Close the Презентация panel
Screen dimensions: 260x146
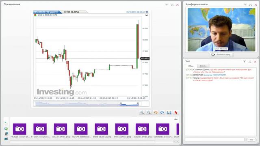click(178, 5)
